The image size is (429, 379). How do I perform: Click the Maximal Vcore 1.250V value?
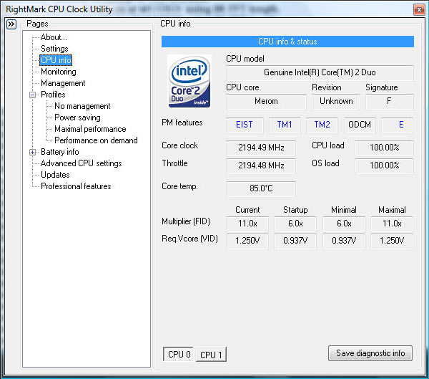392,241
